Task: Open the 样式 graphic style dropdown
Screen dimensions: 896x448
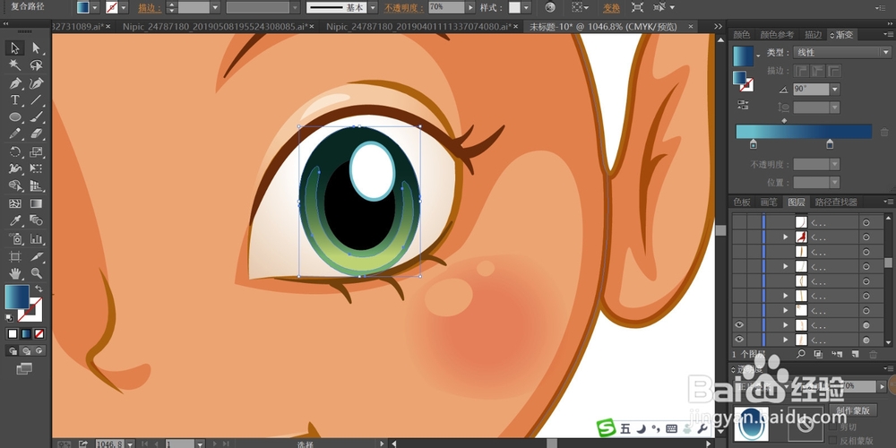Action: (526, 7)
